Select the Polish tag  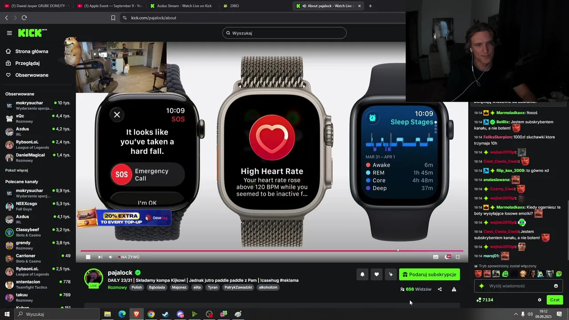tap(136, 288)
